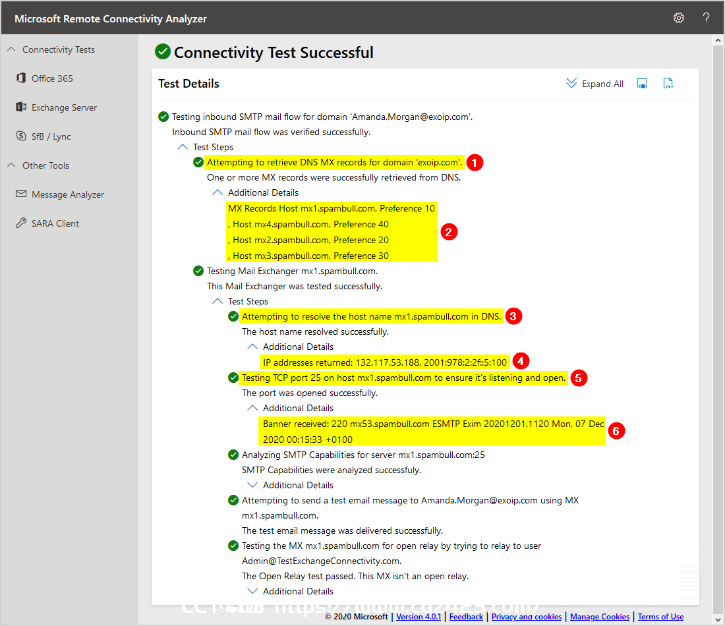
Task: Click 'The host name resolved successfully.' text
Action: coord(315,331)
